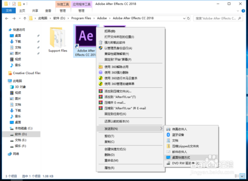
Task: Open the address bar history dropdown
Action: [184, 18]
